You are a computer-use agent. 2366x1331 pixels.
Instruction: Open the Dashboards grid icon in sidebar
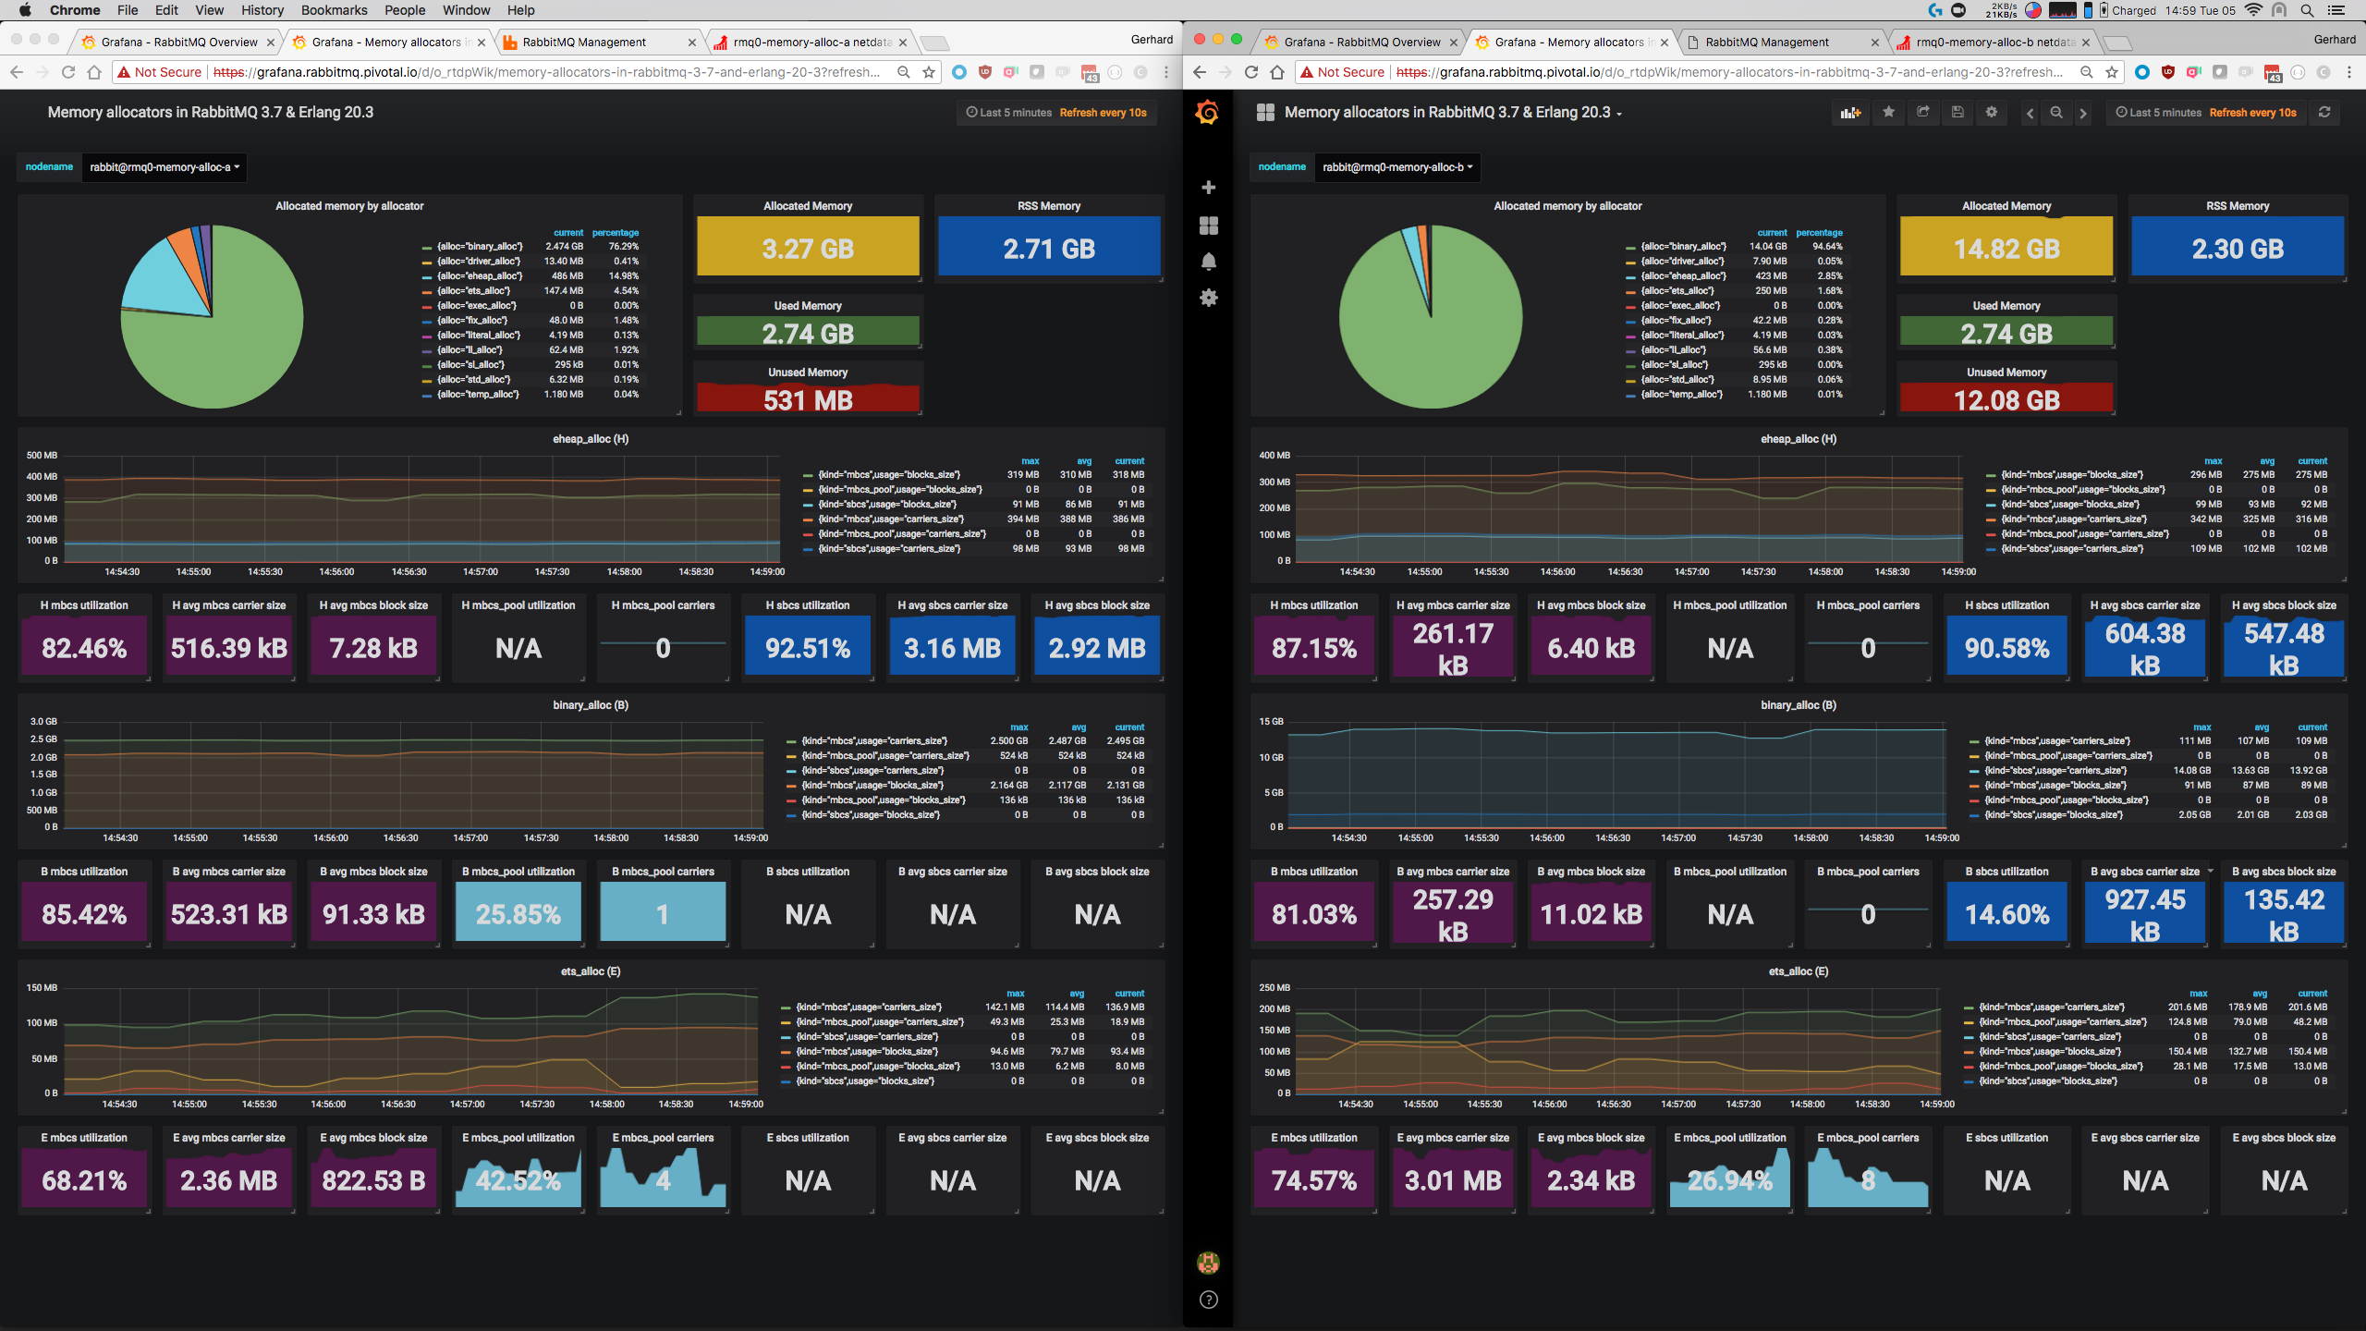tap(1208, 226)
